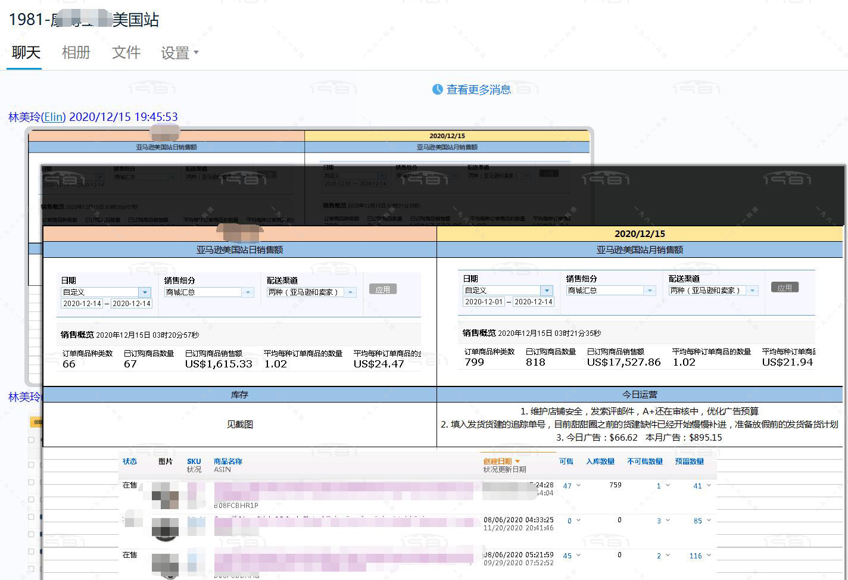This screenshot has height=580, width=848.
Task: Click the monthly sales amount US$17,527.86
Action: pyautogui.click(x=623, y=362)
